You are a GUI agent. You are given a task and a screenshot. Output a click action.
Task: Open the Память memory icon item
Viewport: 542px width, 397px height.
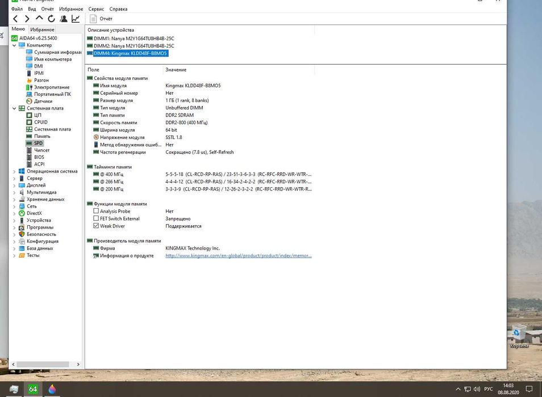click(29, 136)
